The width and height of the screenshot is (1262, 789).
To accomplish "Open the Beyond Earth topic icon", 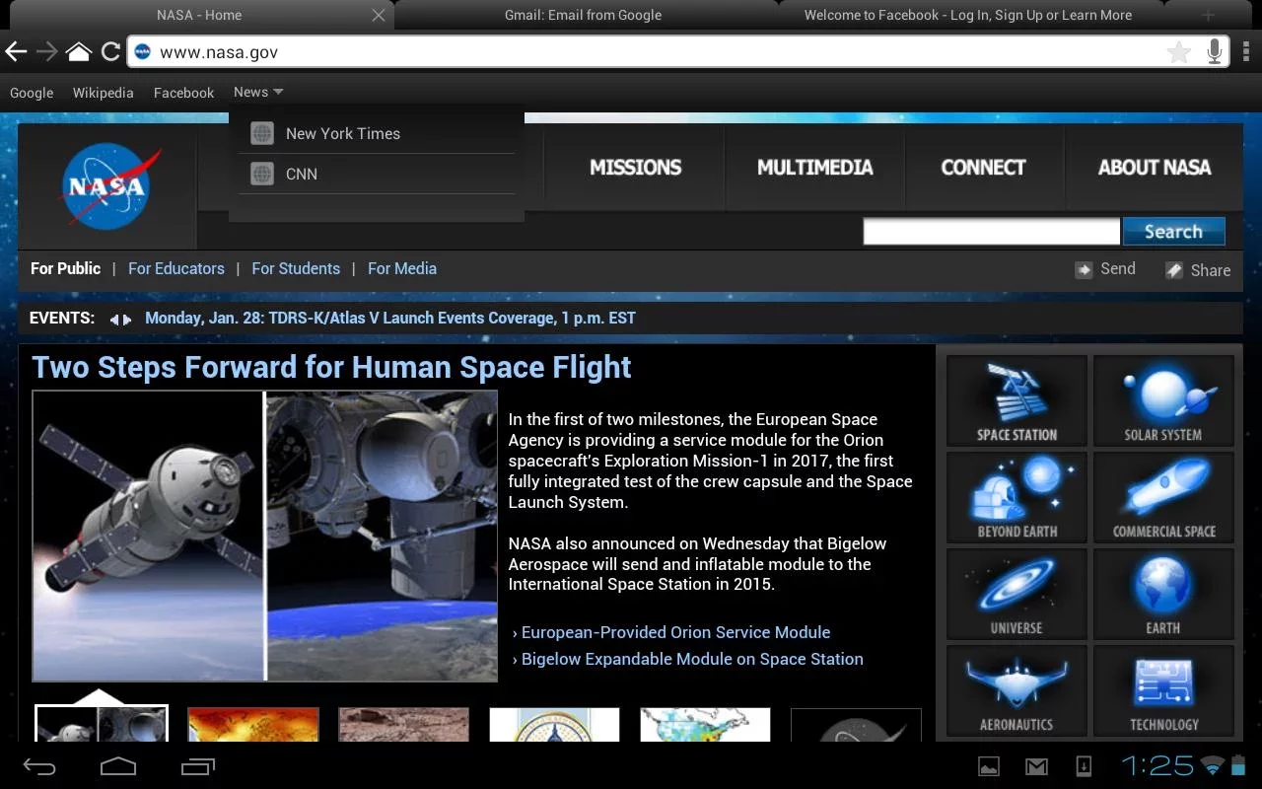I will (x=1017, y=498).
